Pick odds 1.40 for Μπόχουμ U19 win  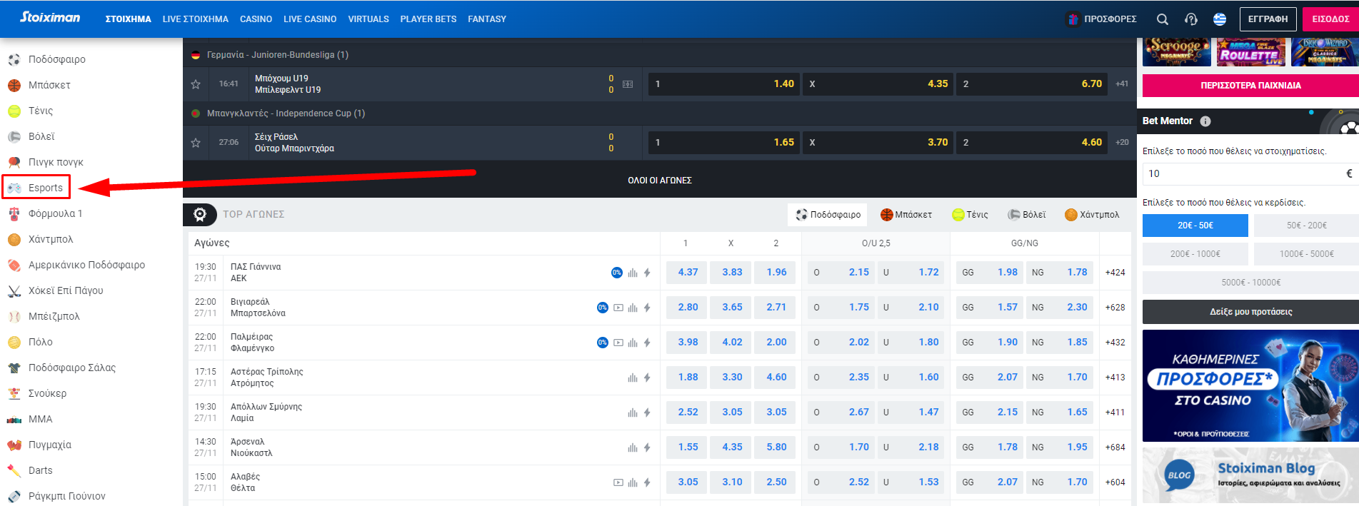coord(723,84)
